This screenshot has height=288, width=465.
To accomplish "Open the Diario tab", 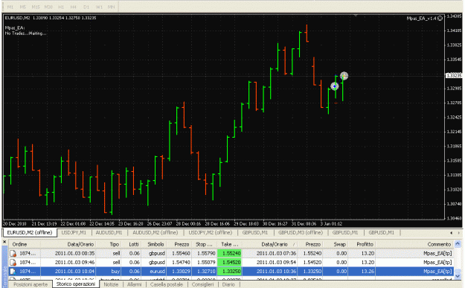I will tap(228, 284).
